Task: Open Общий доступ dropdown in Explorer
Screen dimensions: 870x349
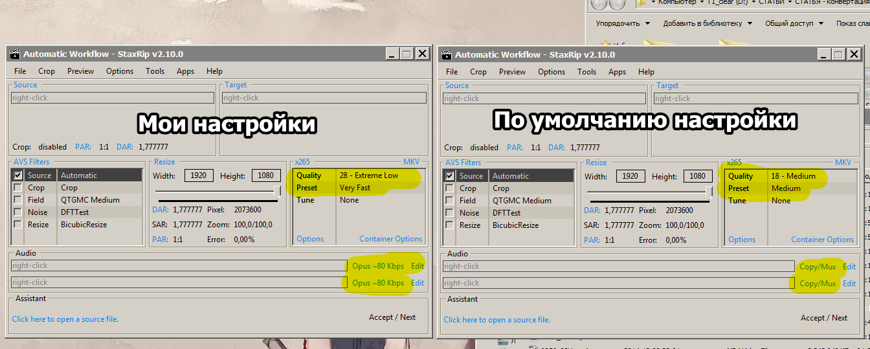Action: [794, 23]
